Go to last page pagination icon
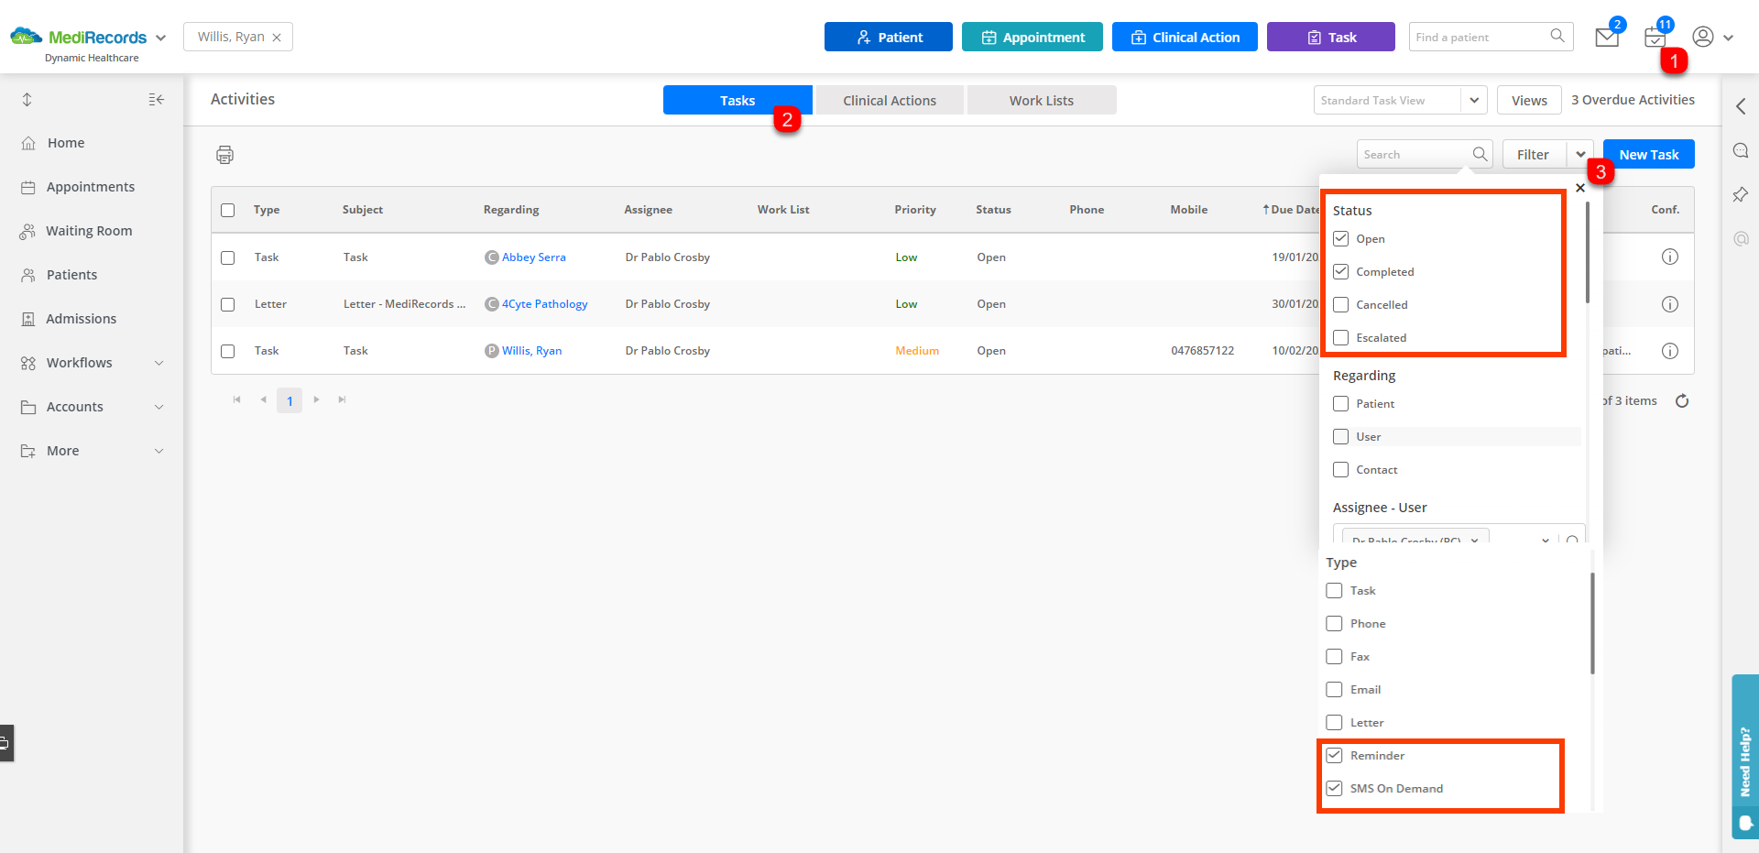This screenshot has width=1759, height=853. [x=342, y=399]
